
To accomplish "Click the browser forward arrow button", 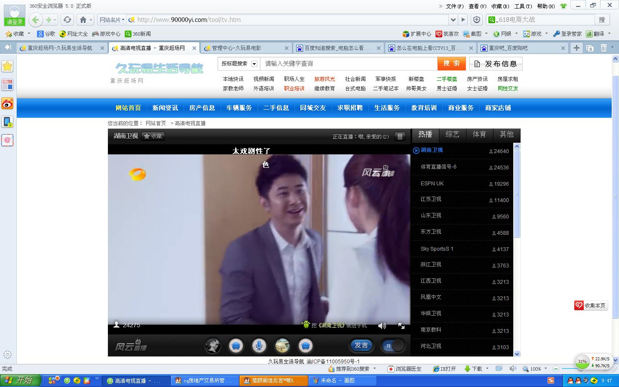I will [49, 19].
